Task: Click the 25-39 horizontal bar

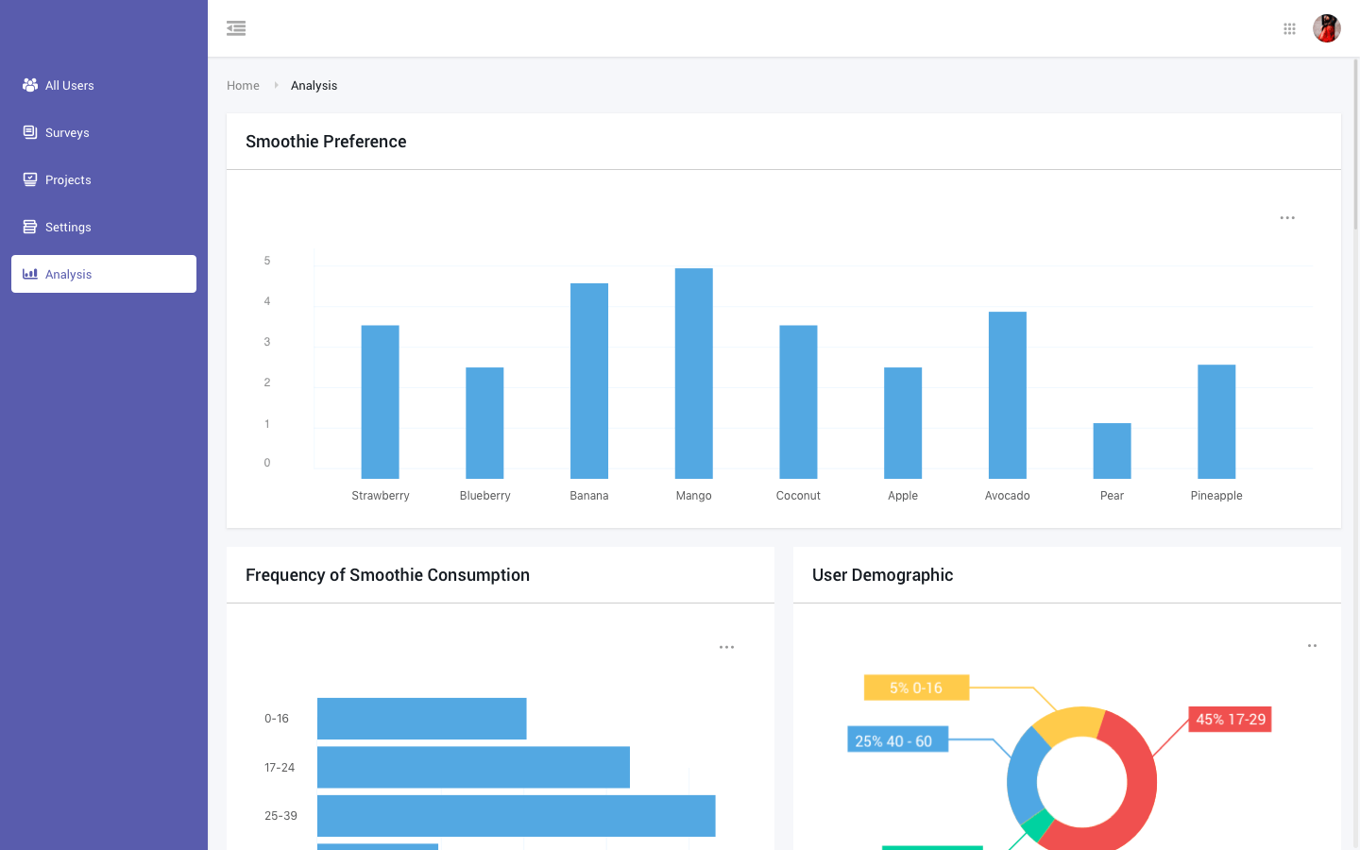Action: coord(516,816)
